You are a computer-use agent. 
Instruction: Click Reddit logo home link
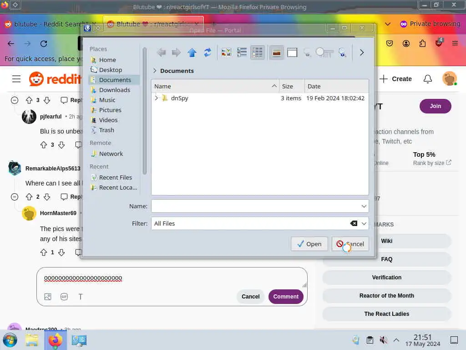[x=55, y=79]
